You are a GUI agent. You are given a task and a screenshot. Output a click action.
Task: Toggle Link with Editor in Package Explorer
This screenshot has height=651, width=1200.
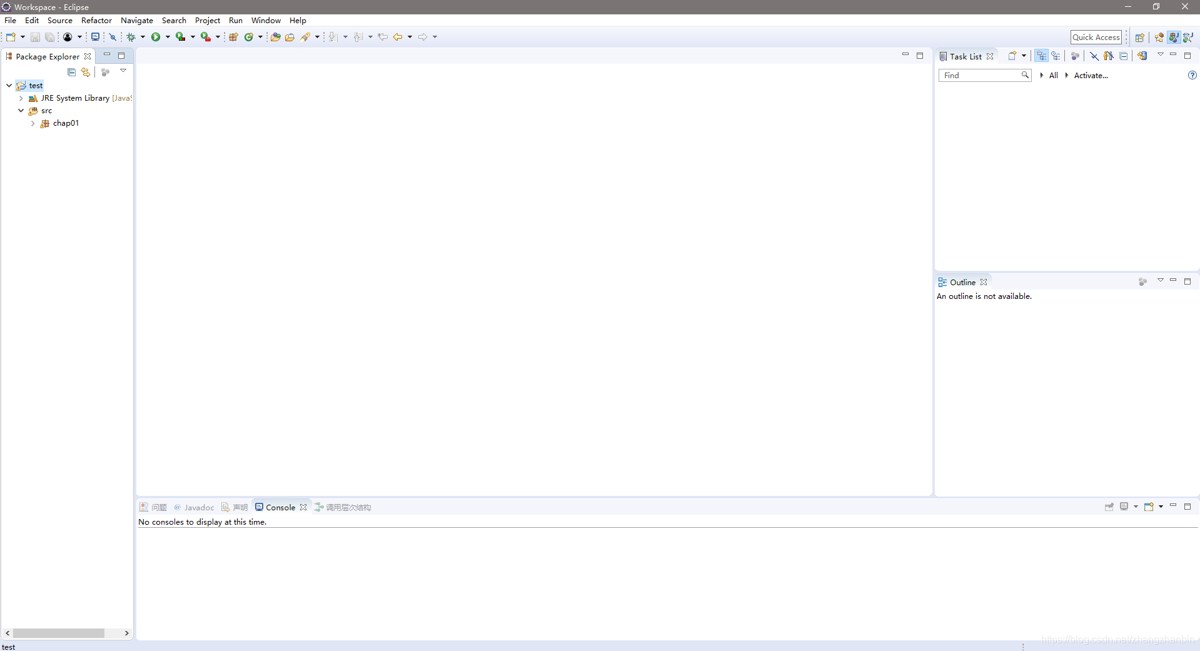(86, 73)
